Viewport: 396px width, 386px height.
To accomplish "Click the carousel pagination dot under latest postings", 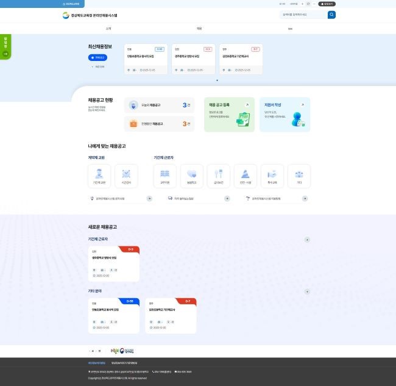I will click(217, 80).
